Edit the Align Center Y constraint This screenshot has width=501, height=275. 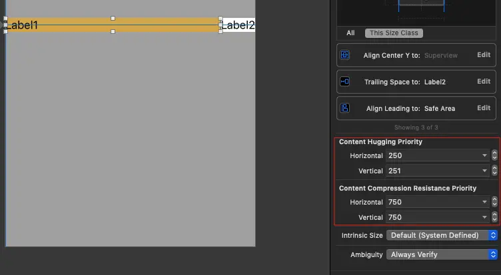484,55
